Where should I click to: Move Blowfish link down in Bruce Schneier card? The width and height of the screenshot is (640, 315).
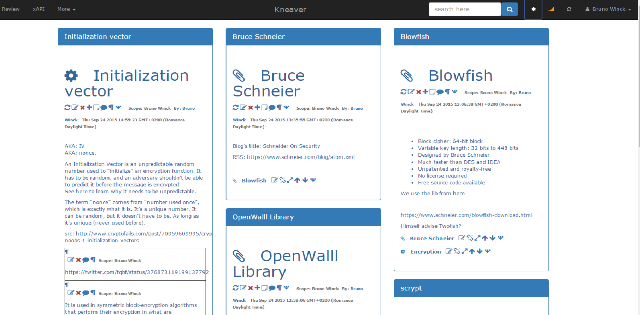click(x=305, y=180)
